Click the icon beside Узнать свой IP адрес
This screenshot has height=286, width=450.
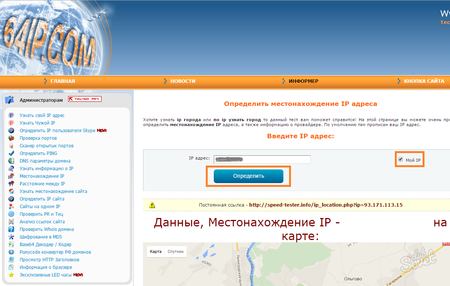pyautogui.click(x=11, y=115)
